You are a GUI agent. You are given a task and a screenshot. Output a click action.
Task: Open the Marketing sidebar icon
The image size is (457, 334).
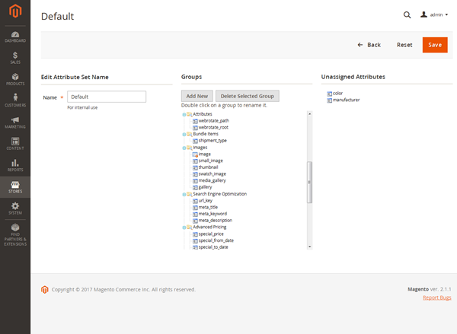(x=15, y=122)
